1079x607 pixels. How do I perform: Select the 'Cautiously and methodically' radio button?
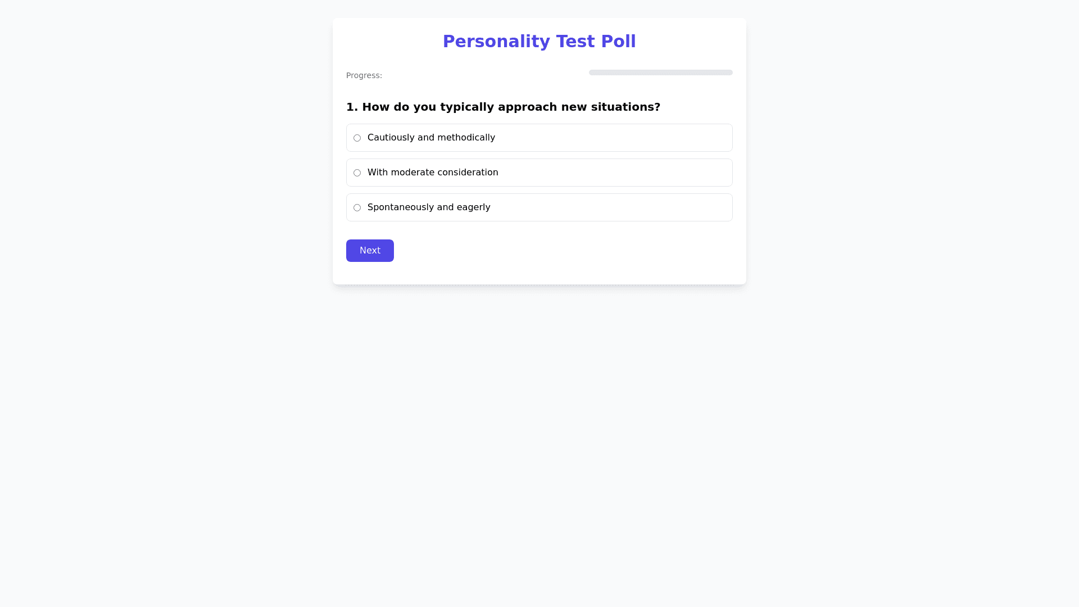[x=357, y=138]
